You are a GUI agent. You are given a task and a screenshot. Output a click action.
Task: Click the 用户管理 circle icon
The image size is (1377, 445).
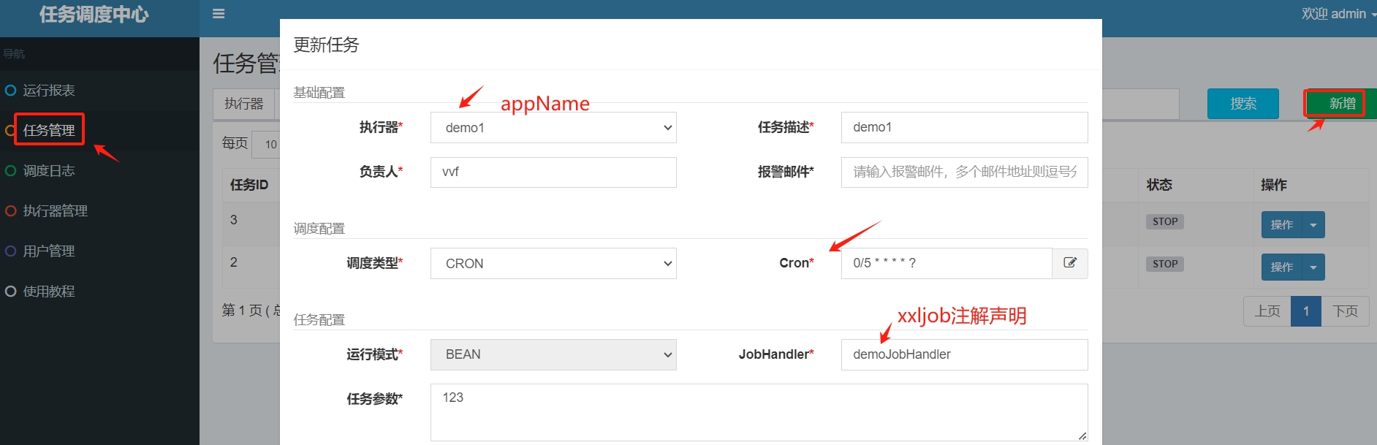10,251
